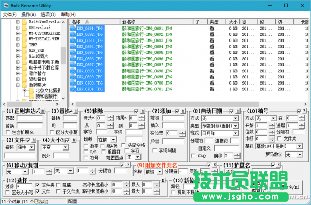Click the 稿件暂存 folder icon
The height and width of the screenshot is (205, 311).
(x=24, y=73)
